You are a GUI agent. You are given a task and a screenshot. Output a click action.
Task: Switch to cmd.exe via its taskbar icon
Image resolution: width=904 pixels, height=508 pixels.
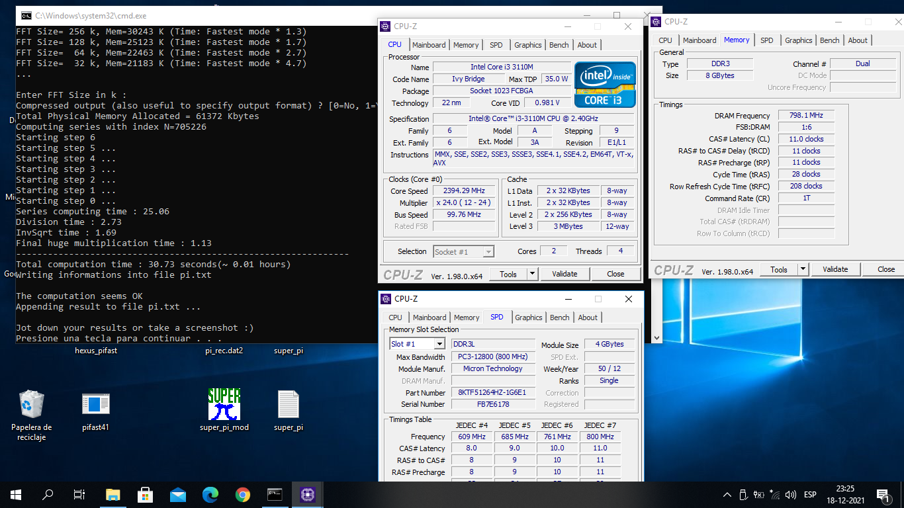pos(275,494)
